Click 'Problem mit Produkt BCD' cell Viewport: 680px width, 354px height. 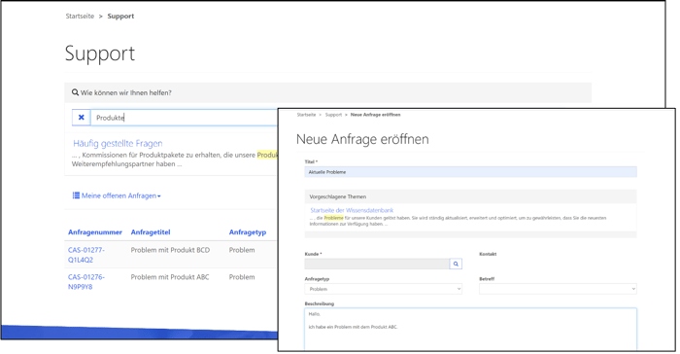click(170, 250)
